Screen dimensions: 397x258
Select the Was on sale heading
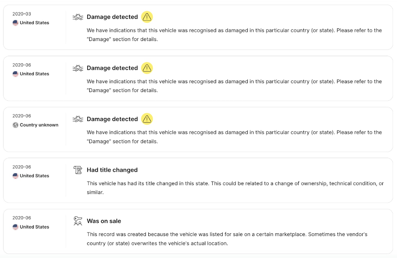(x=104, y=221)
